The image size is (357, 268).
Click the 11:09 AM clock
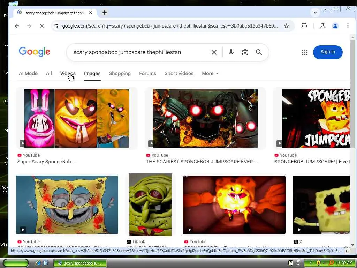tap(344, 263)
